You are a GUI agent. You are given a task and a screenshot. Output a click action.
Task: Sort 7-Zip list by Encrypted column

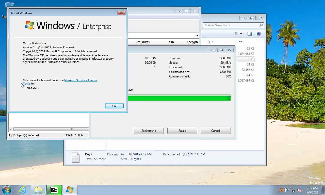tap(192, 42)
